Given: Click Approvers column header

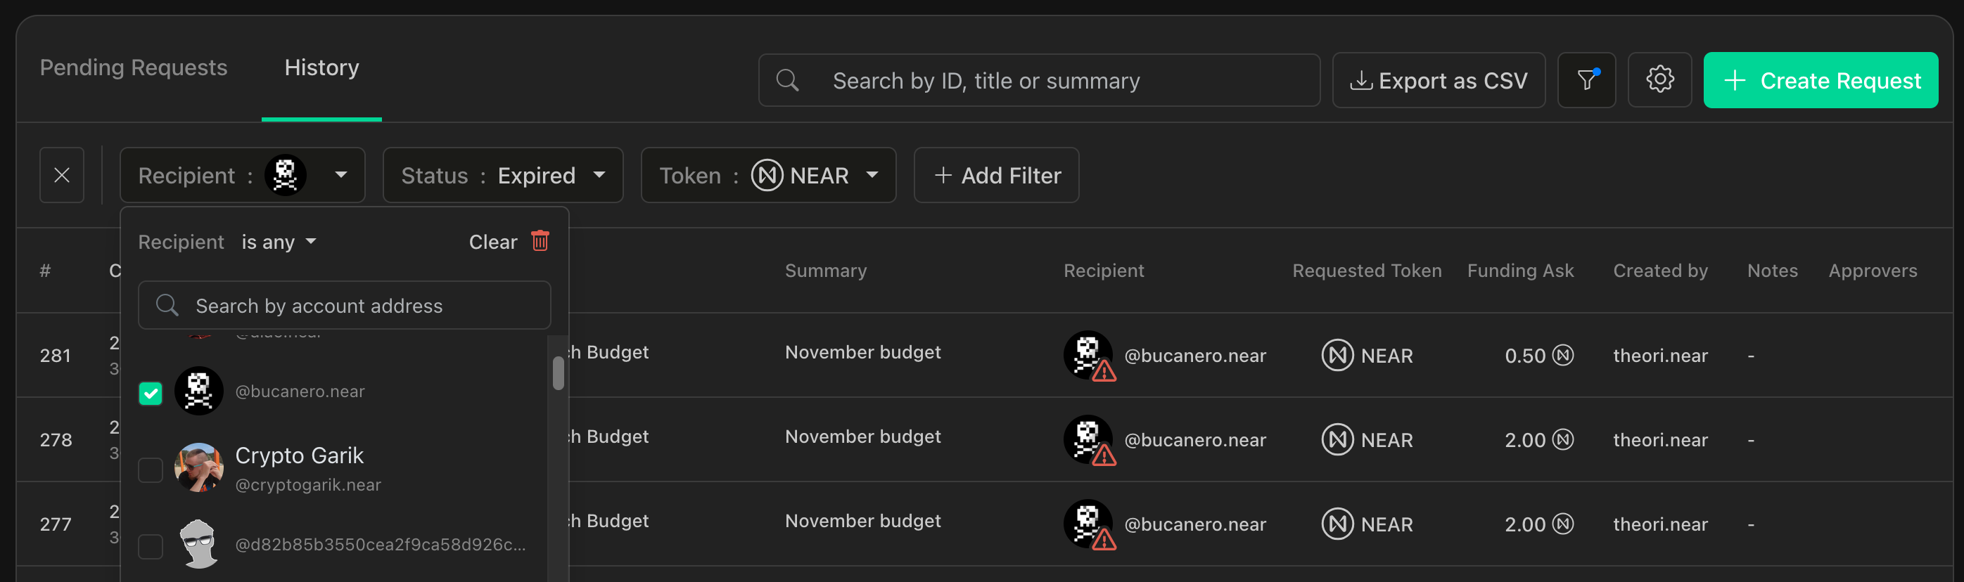Looking at the screenshot, I should 1873,271.
